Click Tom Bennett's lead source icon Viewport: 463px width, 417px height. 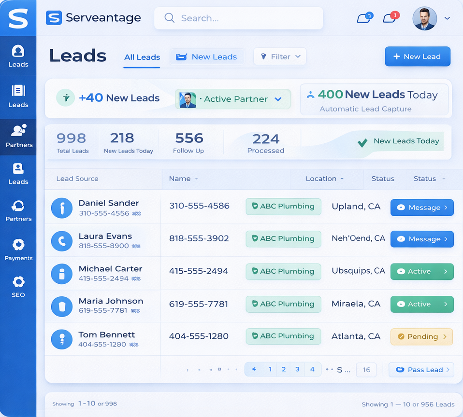62,339
